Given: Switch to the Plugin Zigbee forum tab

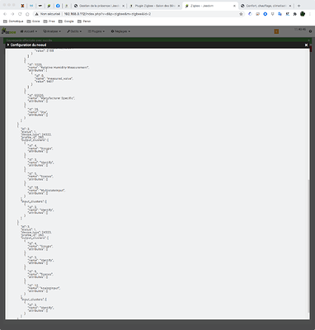Looking at the screenshot, I should pyautogui.click(x=154, y=6).
